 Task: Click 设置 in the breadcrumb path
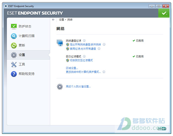coord(61,20)
